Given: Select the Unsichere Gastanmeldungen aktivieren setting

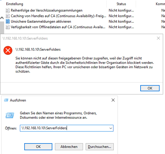Looking at the screenshot, I should point(41,21).
